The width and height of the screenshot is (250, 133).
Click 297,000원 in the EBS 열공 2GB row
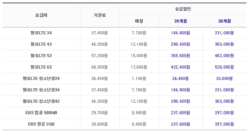pyautogui.click(x=224, y=124)
